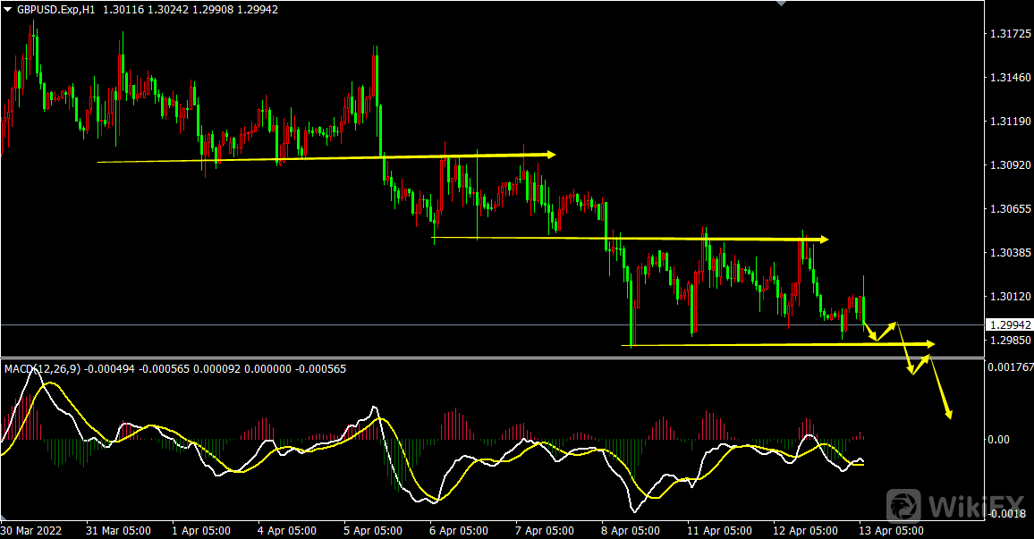Click the OHLC values 1.30116 1.30242 1.29908 1.29942
Screen dimensions: 1034x539
(x=190, y=10)
